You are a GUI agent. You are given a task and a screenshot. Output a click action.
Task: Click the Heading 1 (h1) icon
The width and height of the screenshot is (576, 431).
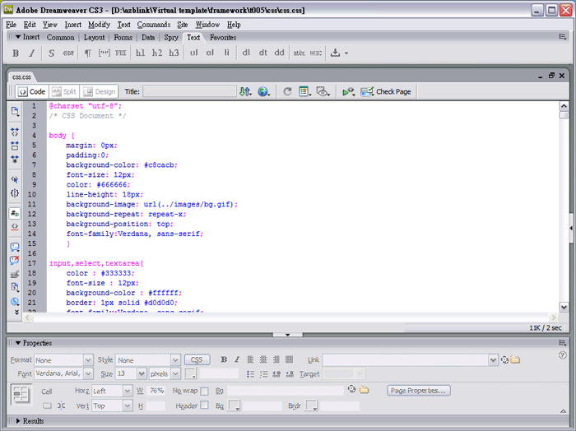click(x=141, y=53)
